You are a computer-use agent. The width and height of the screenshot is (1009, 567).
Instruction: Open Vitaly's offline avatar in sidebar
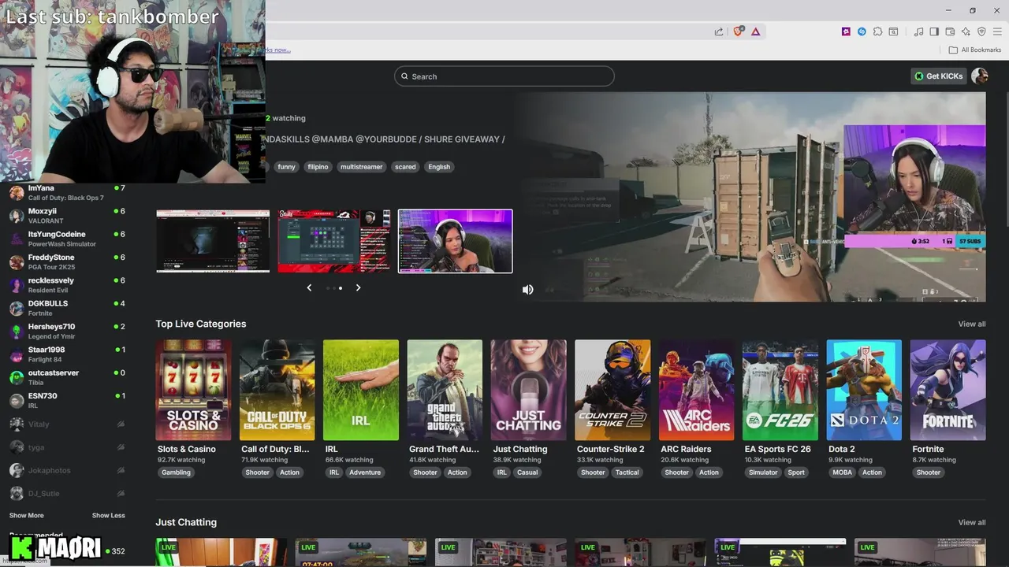[x=17, y=424]
